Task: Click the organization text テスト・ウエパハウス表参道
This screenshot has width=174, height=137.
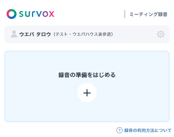Action: point(83,34)
